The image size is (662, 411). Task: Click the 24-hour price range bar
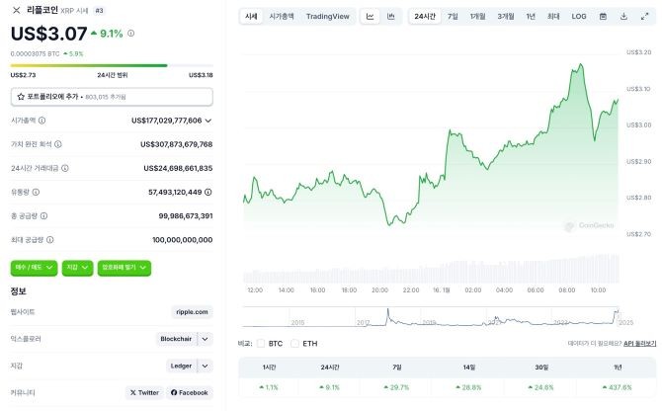pos(112,66)
